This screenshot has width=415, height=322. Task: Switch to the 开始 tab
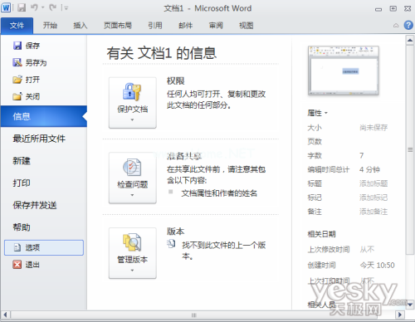[x=50, y=26]
